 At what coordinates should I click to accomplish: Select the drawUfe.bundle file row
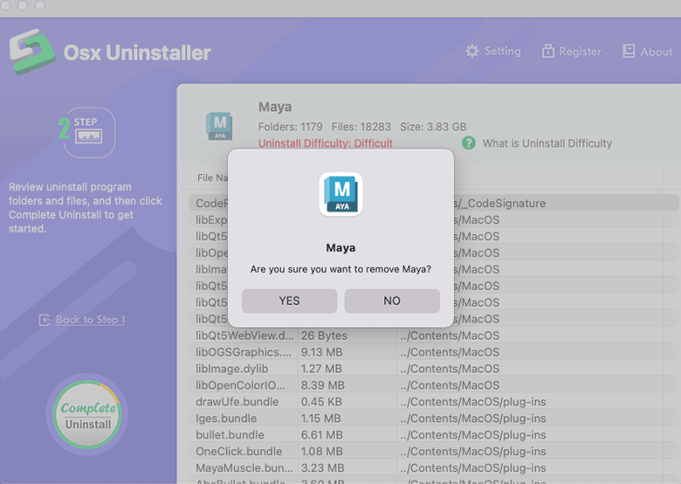pos(433,402)
